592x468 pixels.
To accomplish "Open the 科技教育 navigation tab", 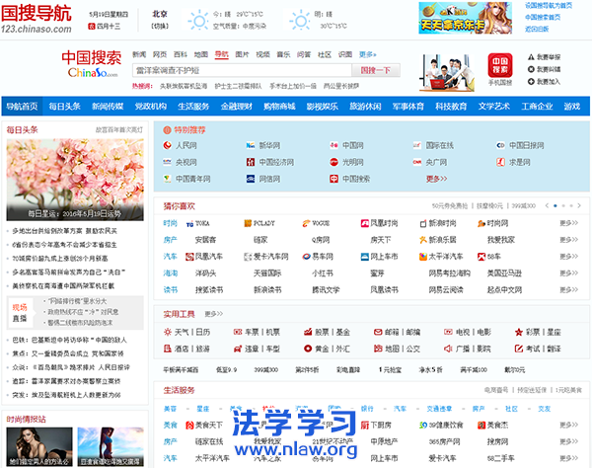I will click(x=451, y=107).
